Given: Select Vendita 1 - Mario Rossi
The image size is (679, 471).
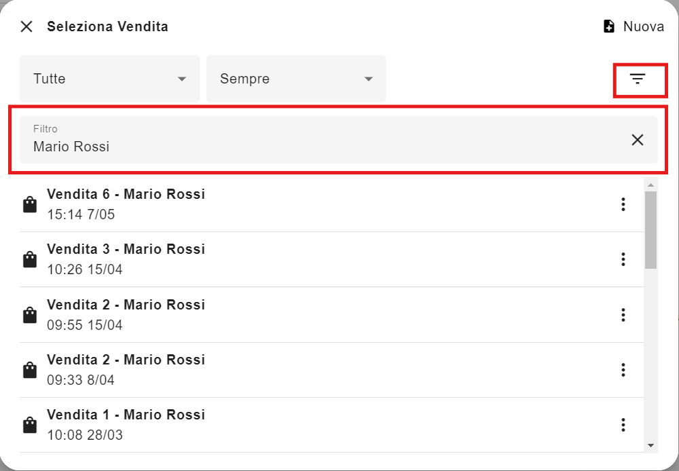Looking at the screenshot, I should click(331, 425).
